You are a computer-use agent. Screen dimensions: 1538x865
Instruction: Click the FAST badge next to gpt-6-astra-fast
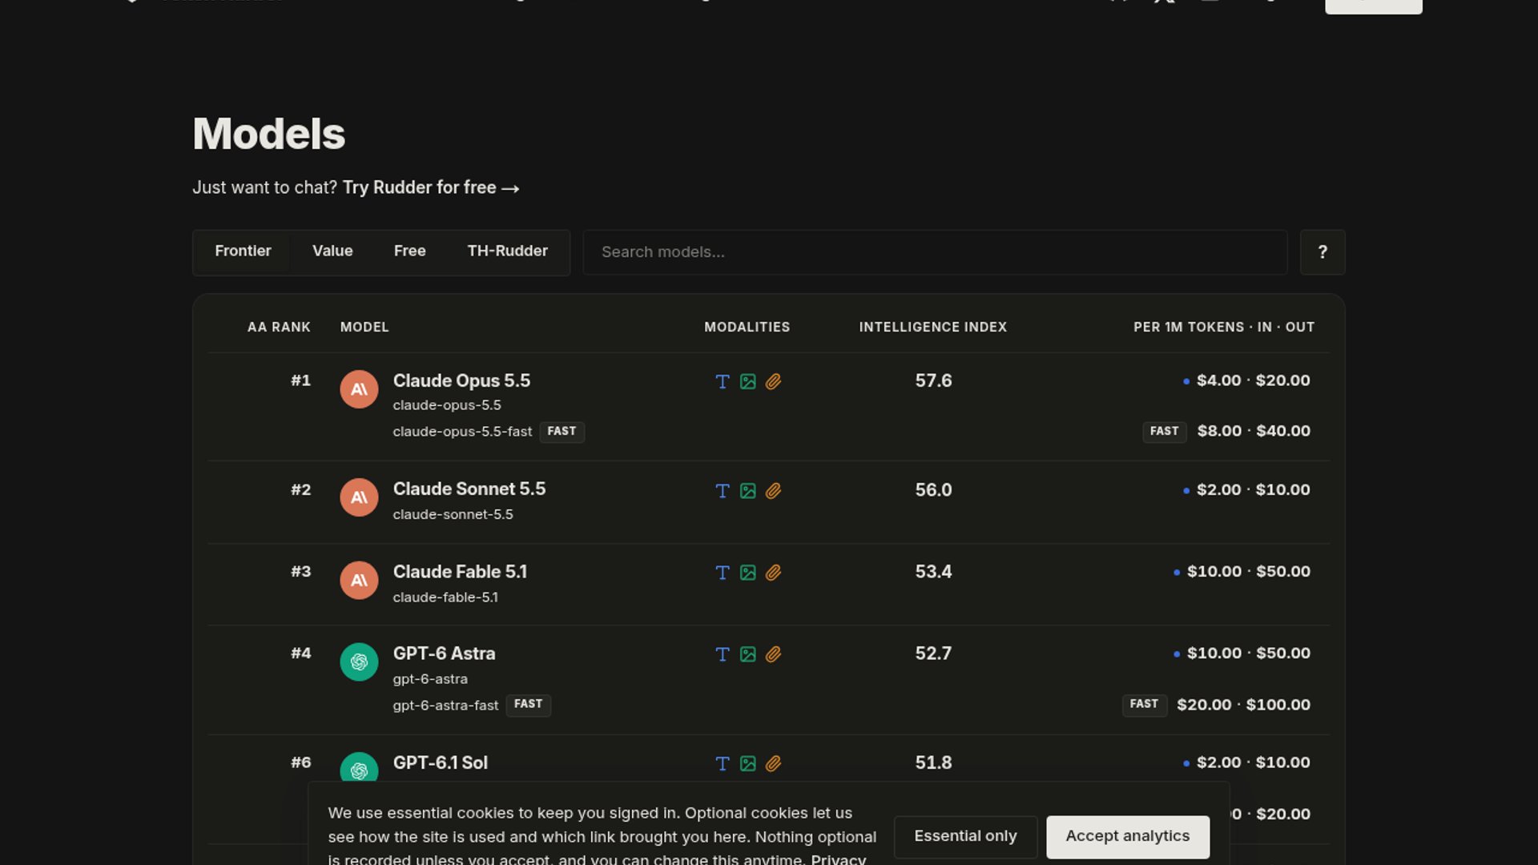(x=528, y=705)
